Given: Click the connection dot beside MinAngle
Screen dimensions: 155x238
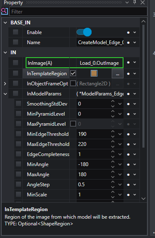Looking at the screenshot, I should 128,164.
